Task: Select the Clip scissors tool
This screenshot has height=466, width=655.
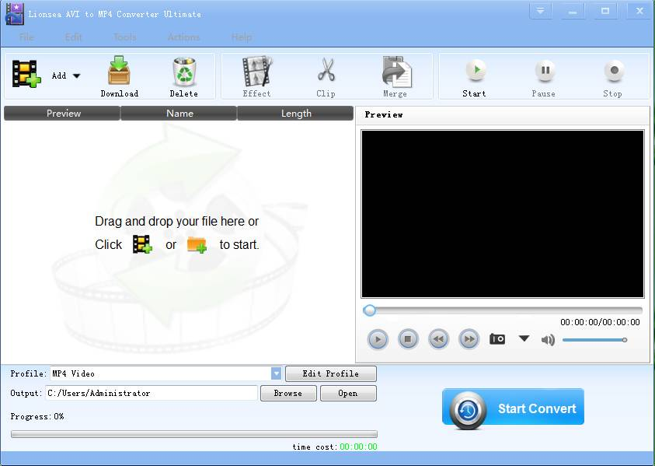Action: 326,77
